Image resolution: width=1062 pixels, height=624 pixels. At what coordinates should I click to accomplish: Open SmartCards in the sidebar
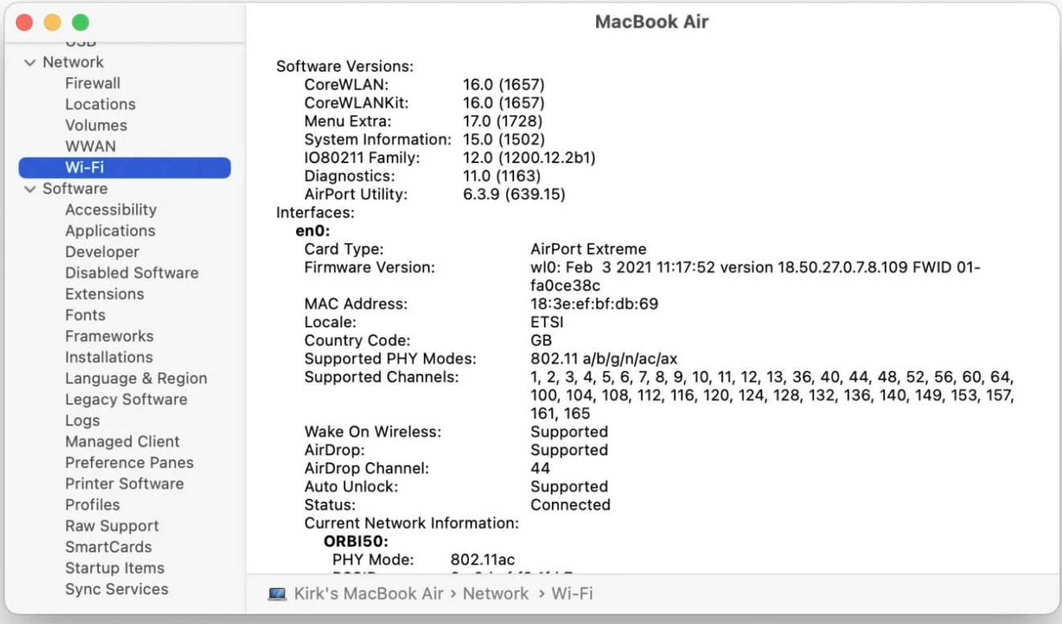click(x=109, y=547)
